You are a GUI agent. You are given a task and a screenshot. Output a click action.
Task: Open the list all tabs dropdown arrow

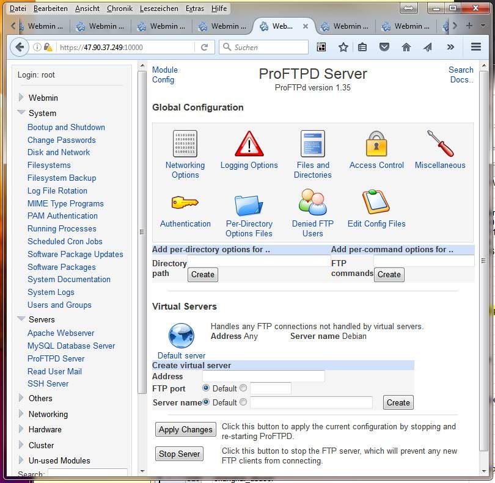pos(483,26)
